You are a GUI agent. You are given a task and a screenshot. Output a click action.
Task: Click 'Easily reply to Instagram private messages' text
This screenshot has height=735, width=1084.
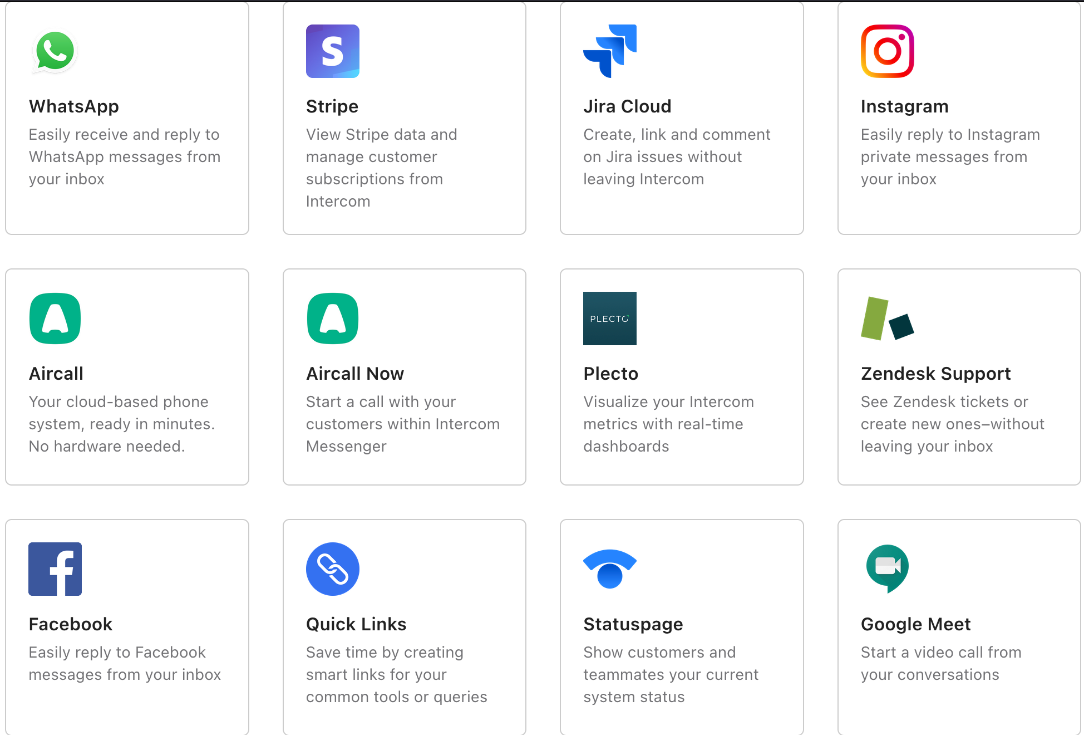[950, 156]
